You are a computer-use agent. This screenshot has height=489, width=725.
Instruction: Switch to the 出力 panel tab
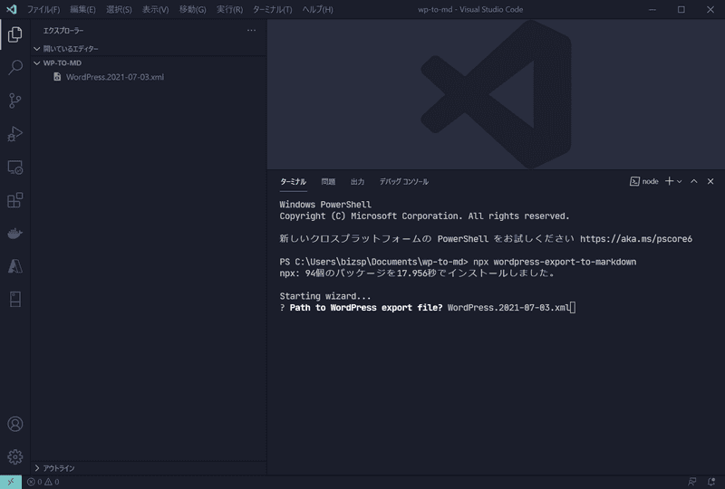pos(357,182)
